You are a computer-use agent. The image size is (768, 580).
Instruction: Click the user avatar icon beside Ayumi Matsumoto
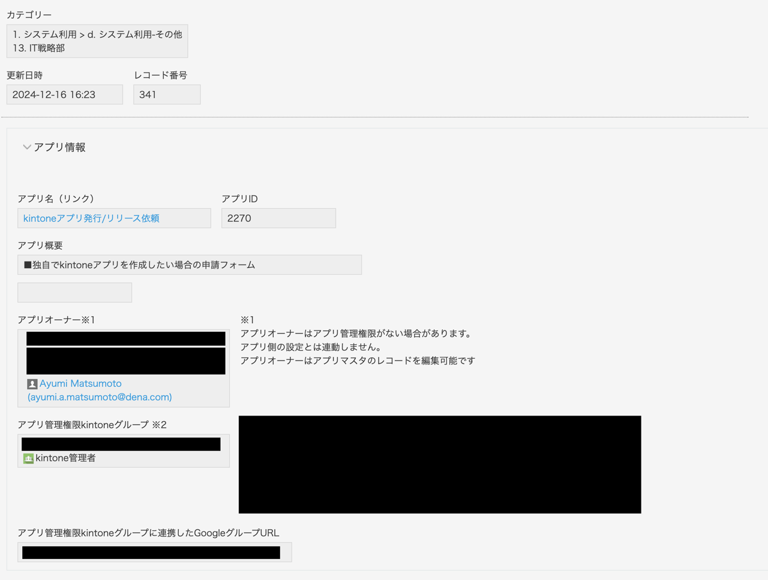click(x=32, y=384)
